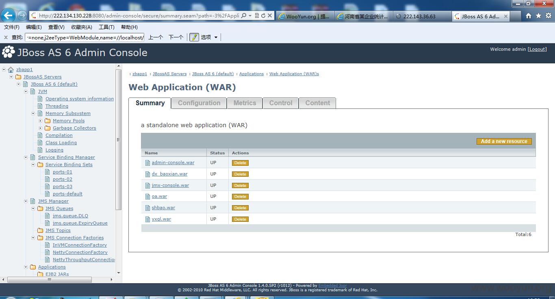Open the Control tab

point(281,103)
